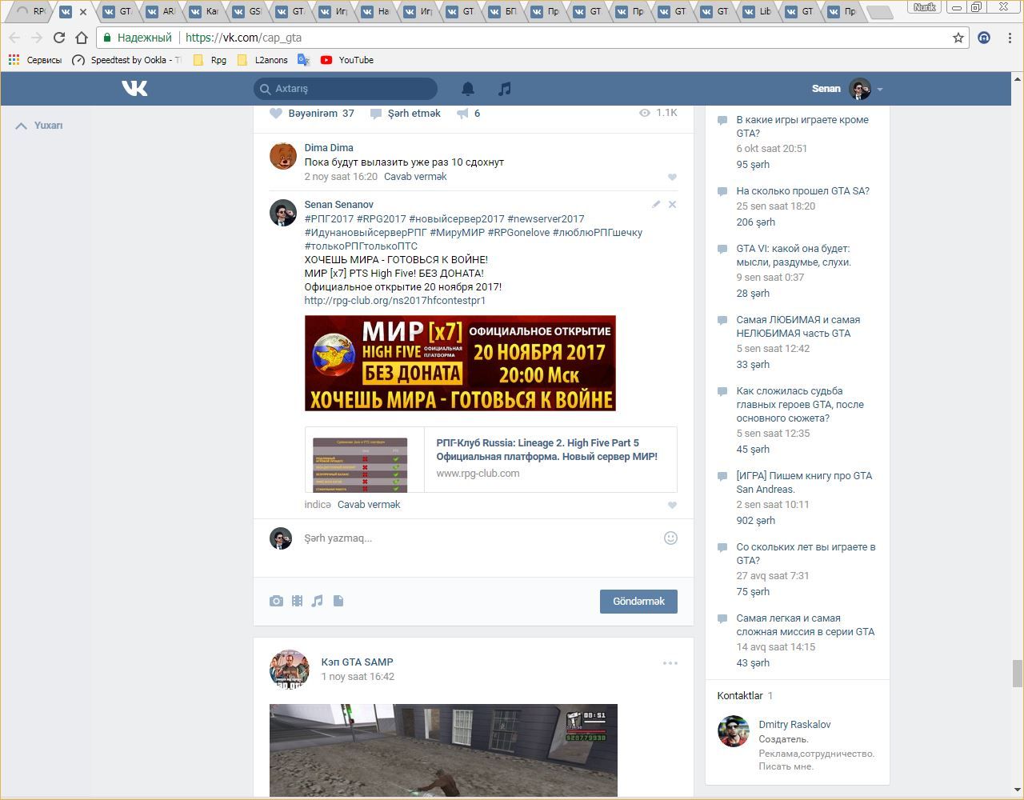Click the Bəyənirəm heart icon
The height and width of the screenshot is (800, 1024).
click(276, 114)
